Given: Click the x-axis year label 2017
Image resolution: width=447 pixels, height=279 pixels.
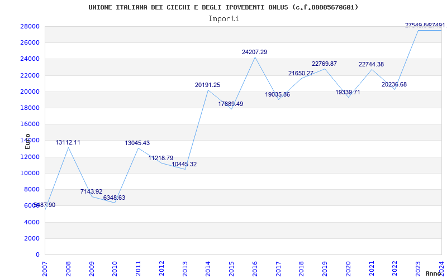Looking at the screenshot, I should point(278,269).
